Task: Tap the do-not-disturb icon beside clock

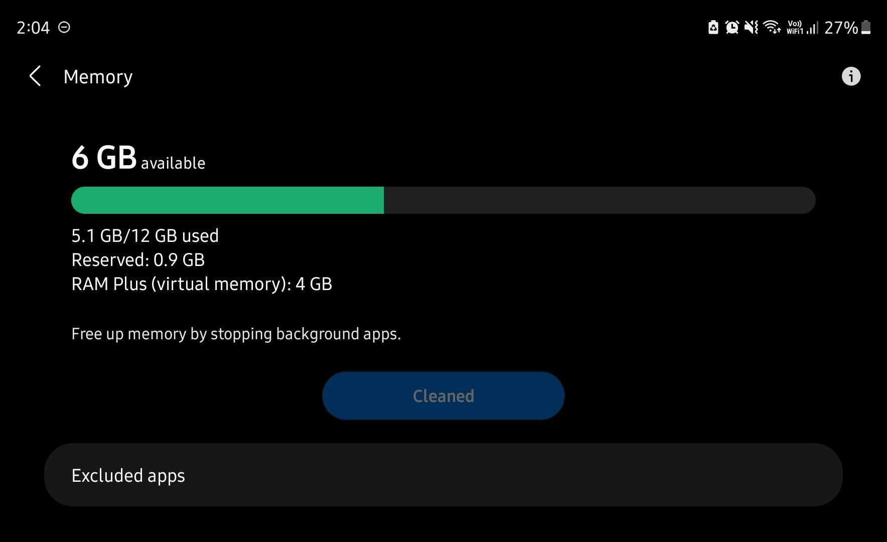Action: pyautogui.click(x=64, y=27)
